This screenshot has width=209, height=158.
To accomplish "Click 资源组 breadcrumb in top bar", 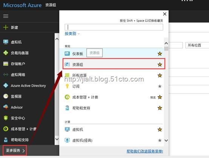I will click(51, 5).
